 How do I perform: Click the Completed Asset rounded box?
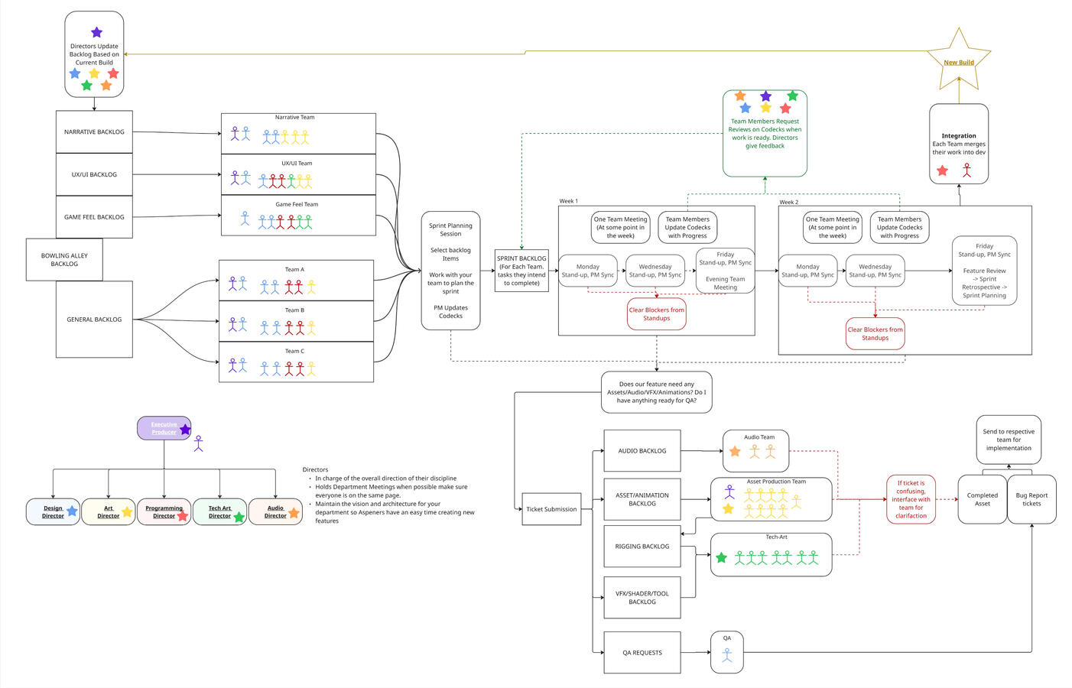point(982,499)
